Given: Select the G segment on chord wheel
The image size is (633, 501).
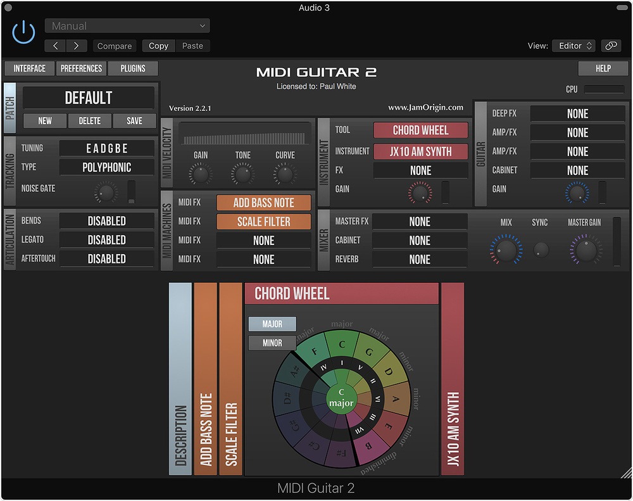Looking at the screenshot, I should (x=369, y=352).
